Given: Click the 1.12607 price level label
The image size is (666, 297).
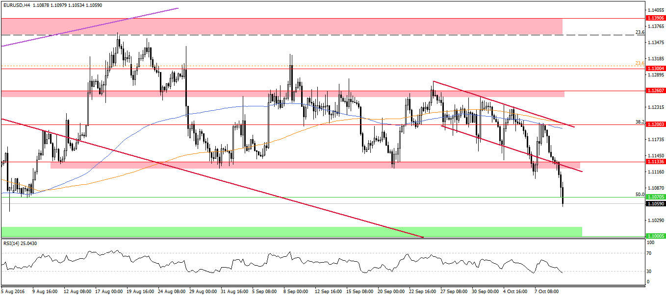Looking at the screenshot, I should [656, 91].
